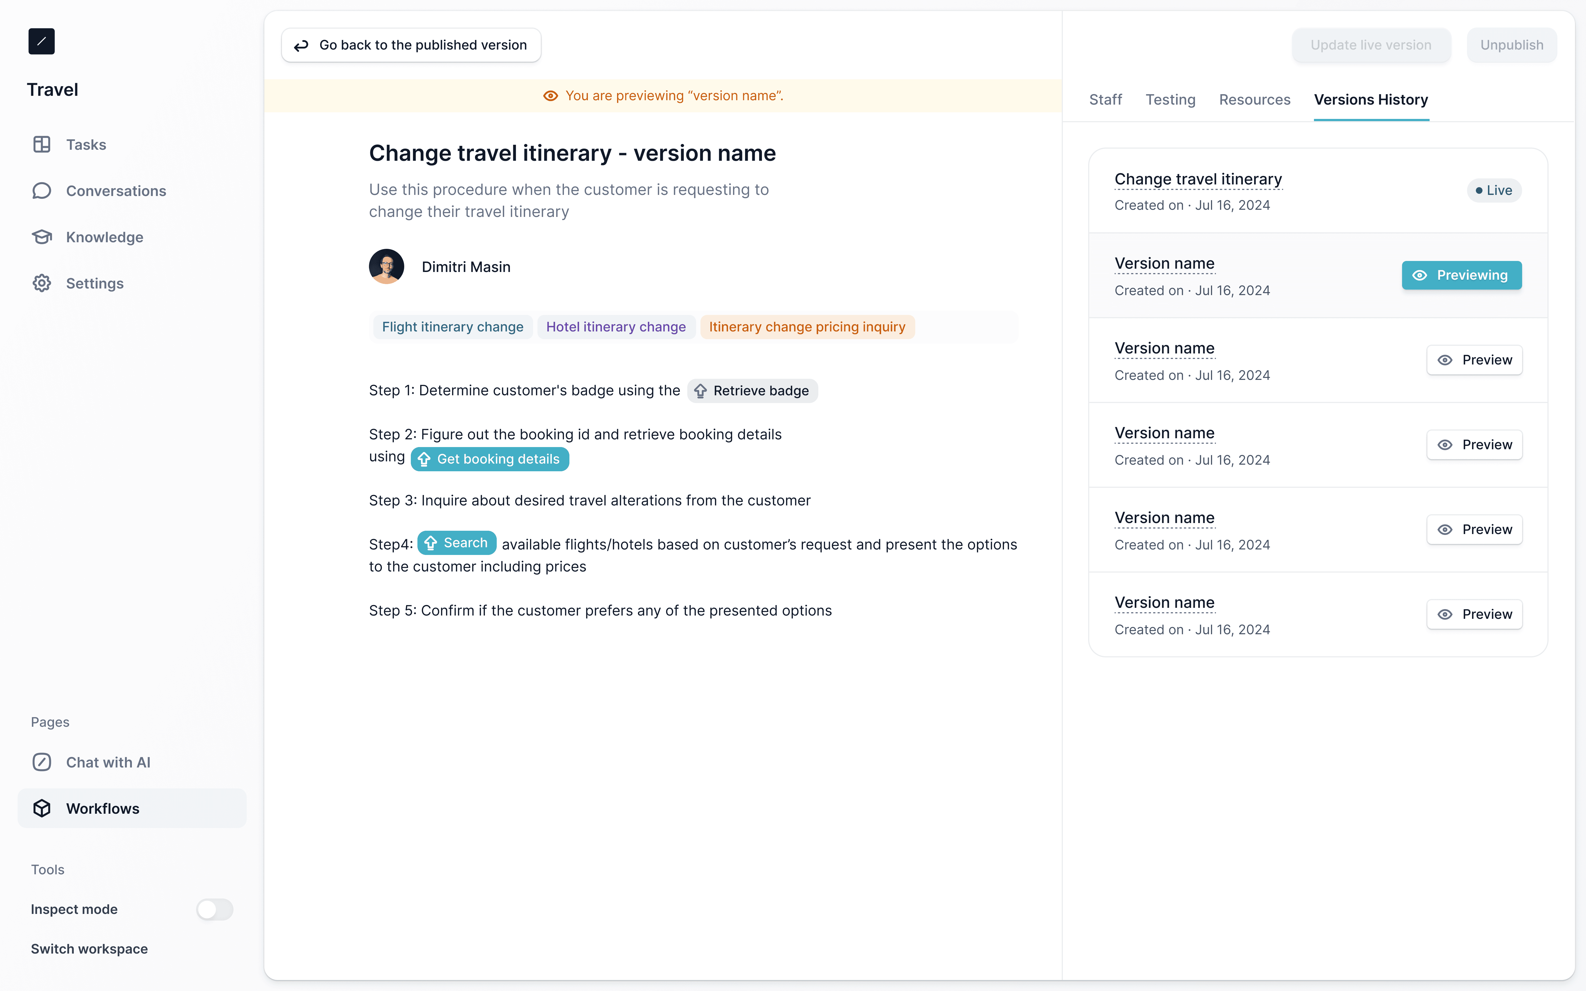This screenshot has width=1586, height=991.
Task: Open Settings gear icon in sidebar
Action: 42,283
